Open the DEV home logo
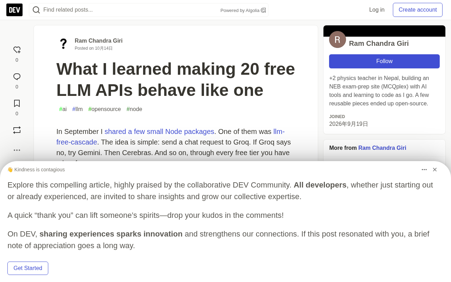 (x=14, y=10)
